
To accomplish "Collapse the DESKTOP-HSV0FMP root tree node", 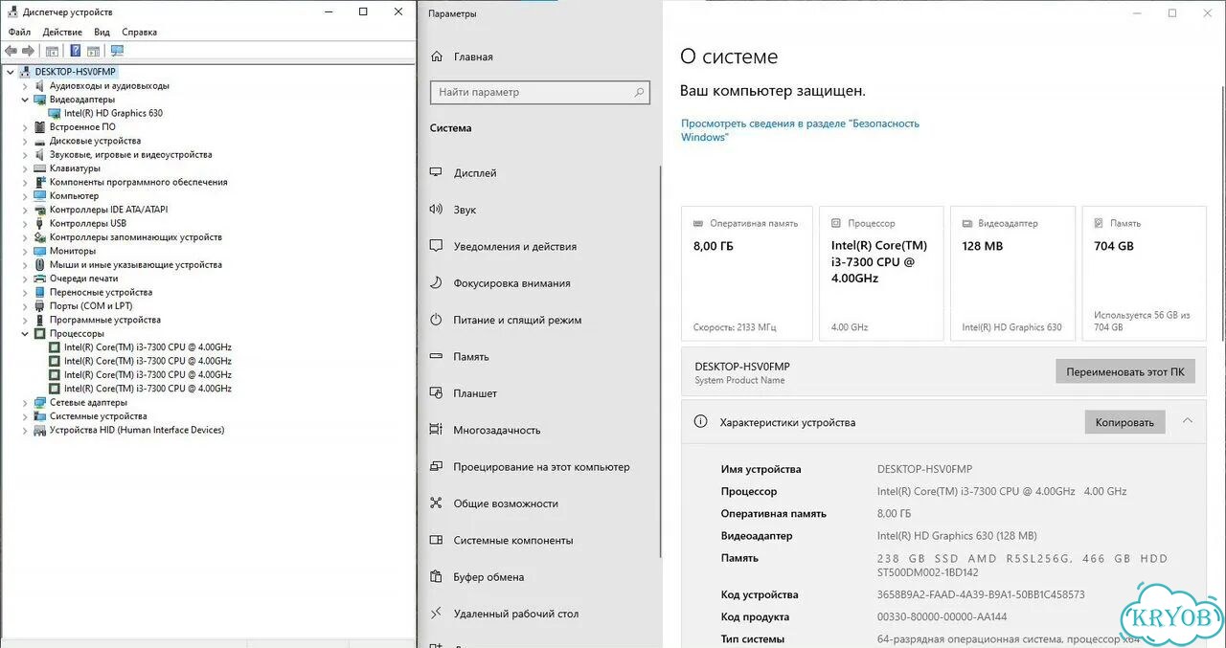I will coord(11,72).
